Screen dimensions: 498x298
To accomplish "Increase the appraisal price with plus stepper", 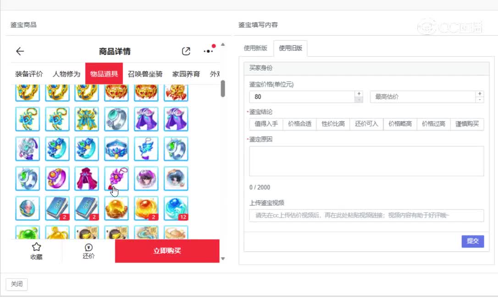I will pyautogui.click(x=359, y=94).
